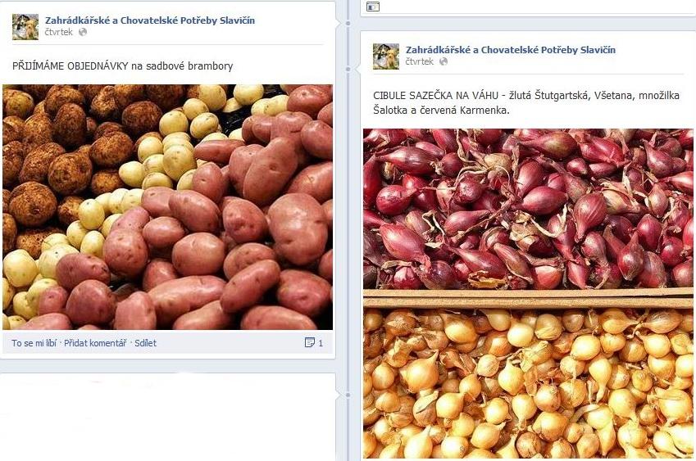Click the comment count number 1
This screenshot has width=696, height=461.
321,343
